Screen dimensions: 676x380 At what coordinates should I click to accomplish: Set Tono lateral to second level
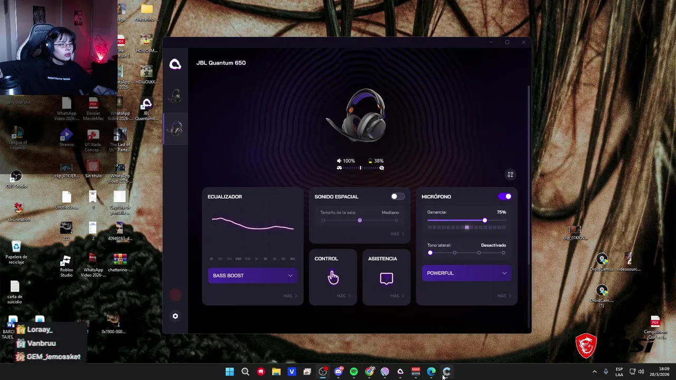(x=454, y=253)
